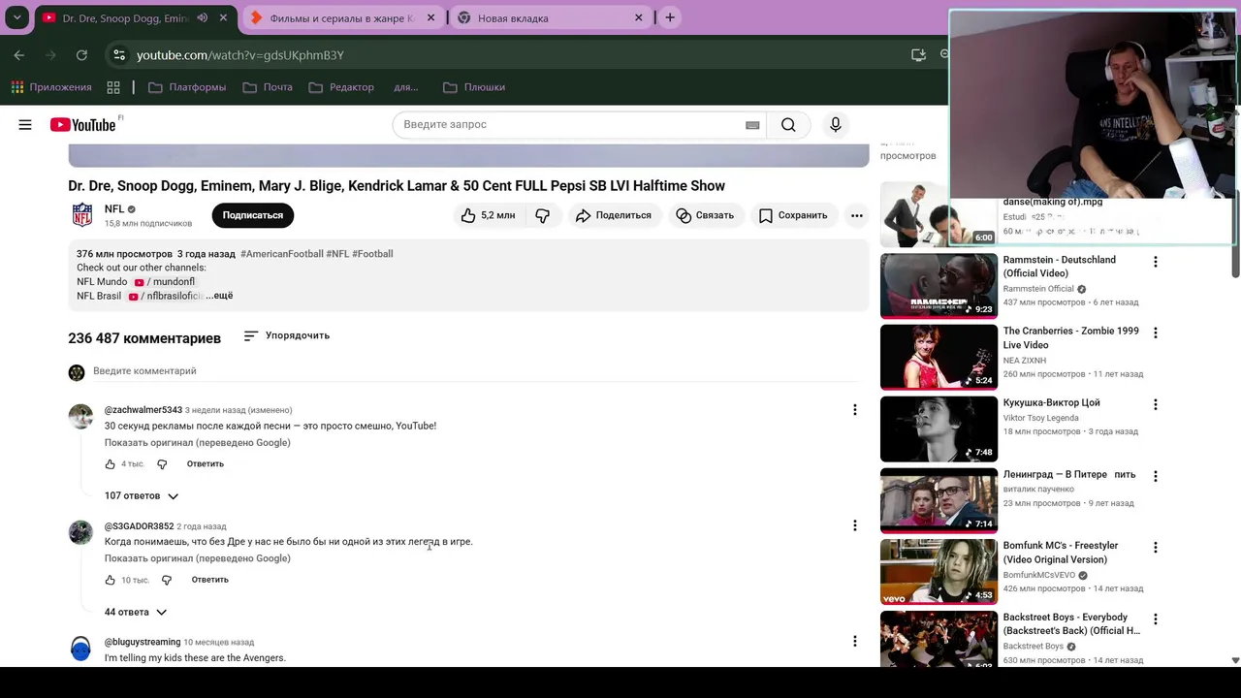The height and width of the screenshot is (698, 1241).
Task: Open a new browser tab
Action: pyautogui.click(x=669, y=17)
